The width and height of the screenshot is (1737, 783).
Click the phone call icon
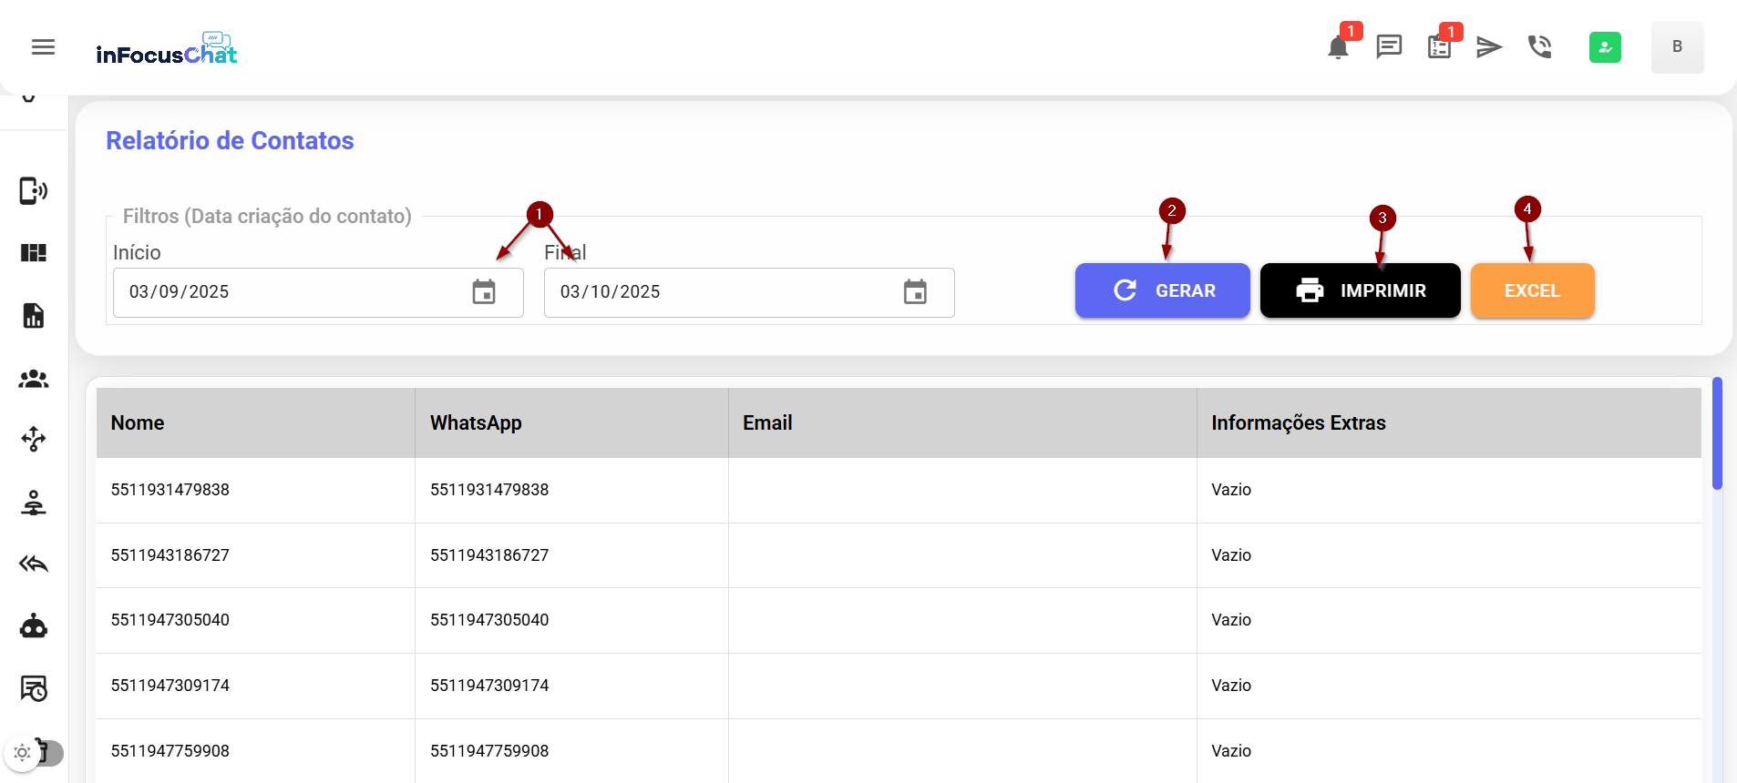(1539, 46)
